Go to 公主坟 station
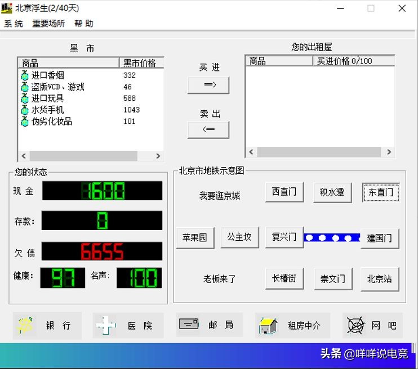Screen dimensions: 418x369 coord(239,237)
